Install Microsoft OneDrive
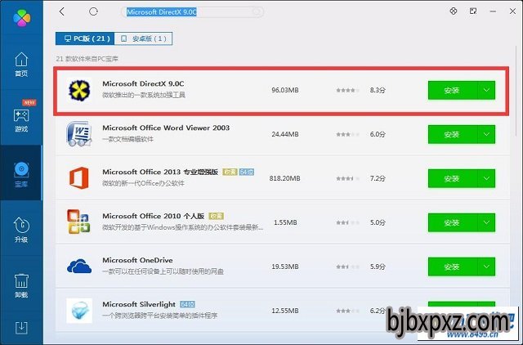This screenshot has height=345, width=523. coord(453,267)
